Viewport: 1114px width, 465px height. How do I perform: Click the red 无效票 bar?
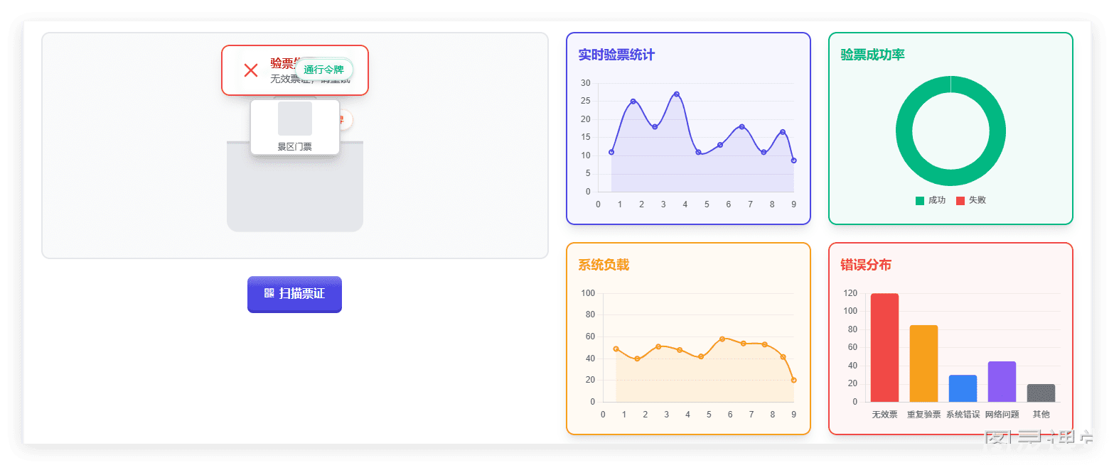[884, 348]
